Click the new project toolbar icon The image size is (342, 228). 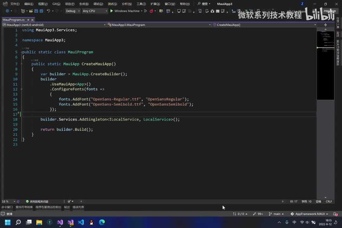pos(23,11)
